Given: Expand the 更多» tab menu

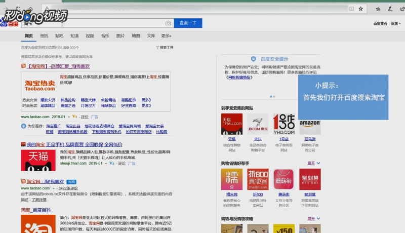Looking at the screenshot, I should [167, 36].
